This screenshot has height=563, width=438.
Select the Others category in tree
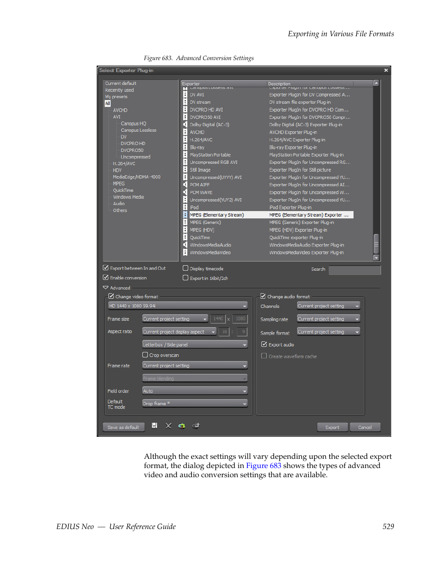(x=120, y=210)
